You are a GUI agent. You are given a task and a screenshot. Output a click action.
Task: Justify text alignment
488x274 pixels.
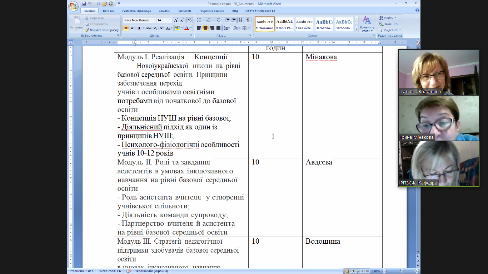click(x=218, y=28)
